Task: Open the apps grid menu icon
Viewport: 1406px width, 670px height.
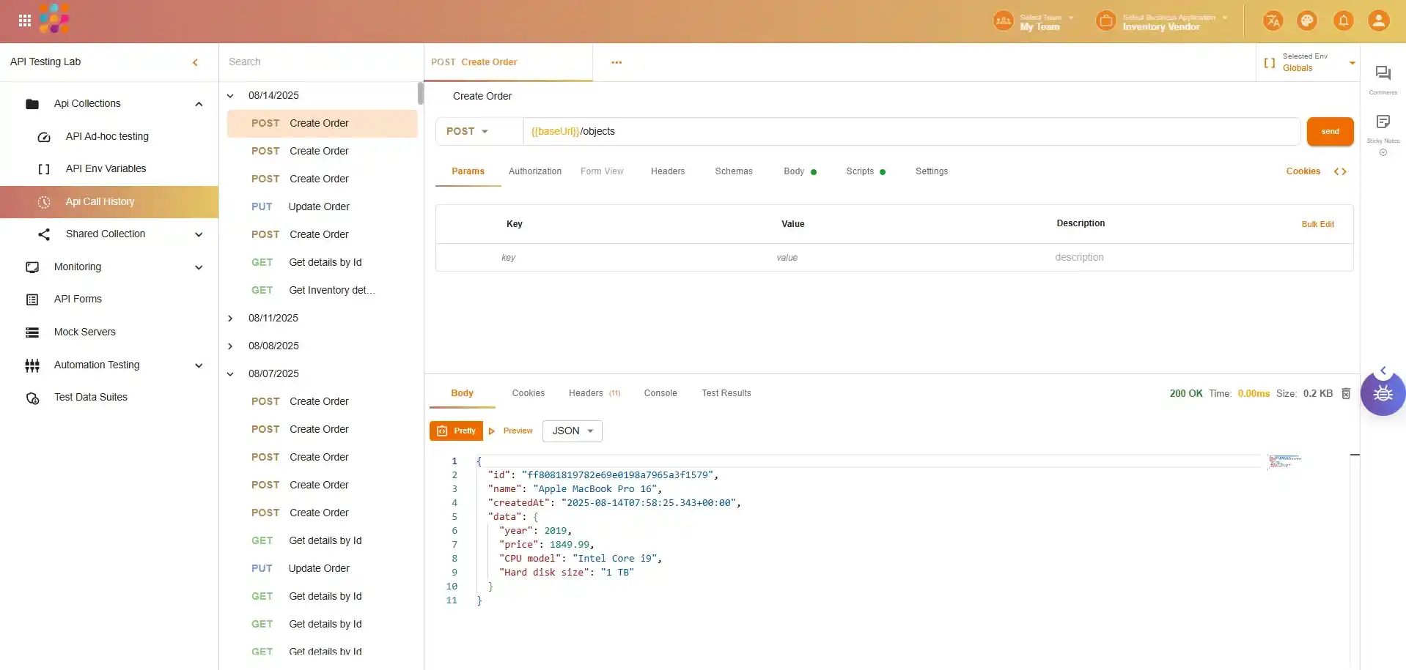Action: (25, 21)
